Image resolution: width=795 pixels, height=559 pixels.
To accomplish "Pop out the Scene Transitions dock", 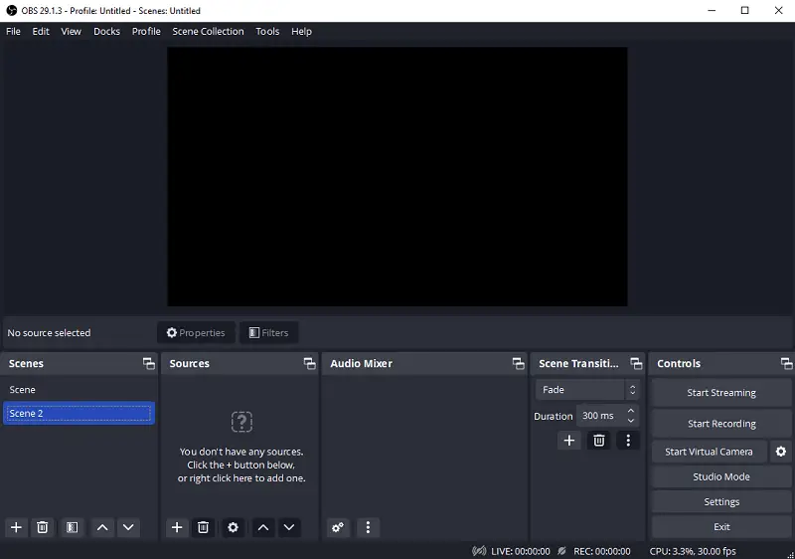I will (636, 363).
